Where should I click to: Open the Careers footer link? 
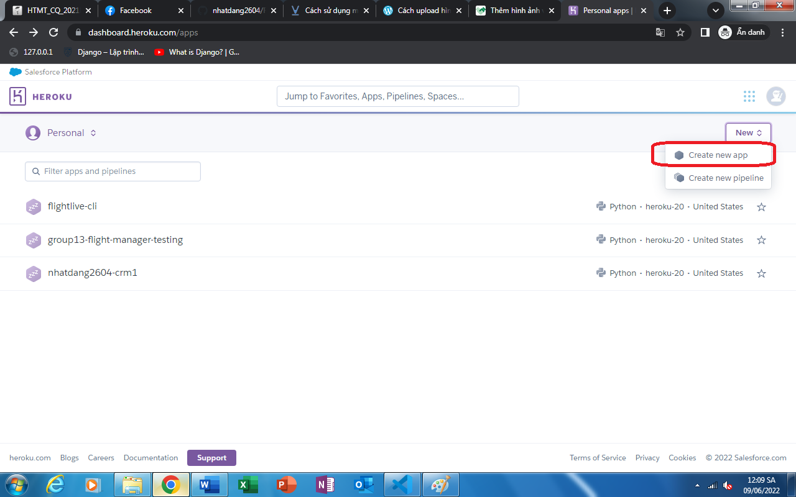(101, 458)
